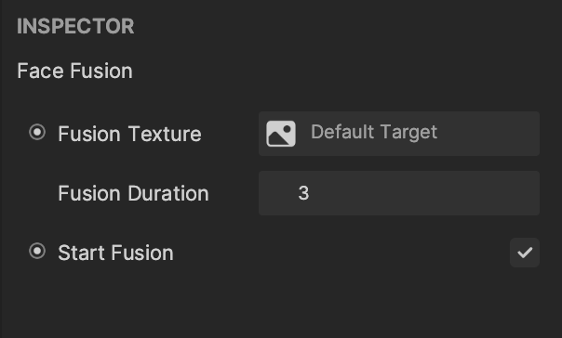This screenshot has width=562, height=338.
Task: Click the circular indicator beside Start Fusion
Action: pos(37,251)
